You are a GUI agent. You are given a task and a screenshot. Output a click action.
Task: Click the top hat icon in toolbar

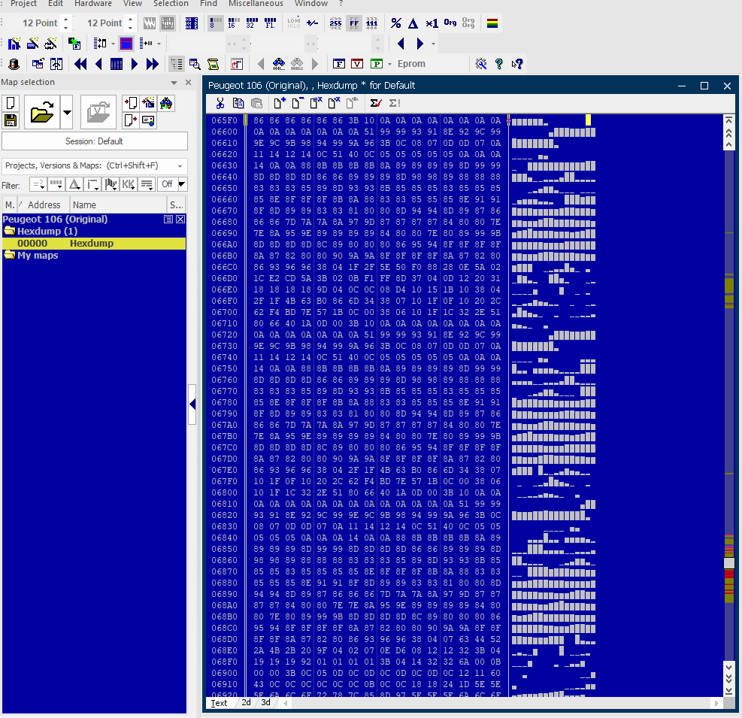pos(13,64)
